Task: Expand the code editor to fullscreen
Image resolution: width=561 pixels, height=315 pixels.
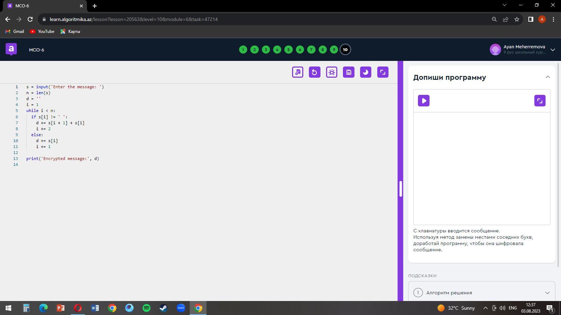Action: (383, 72)
